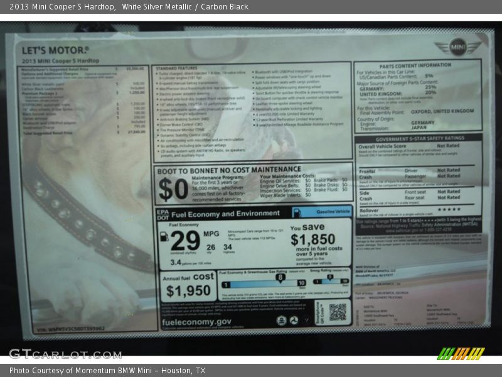Click the 'Side Crash' rating label
The height and width of the screenshot is (377, 502).
coord(366,195)
